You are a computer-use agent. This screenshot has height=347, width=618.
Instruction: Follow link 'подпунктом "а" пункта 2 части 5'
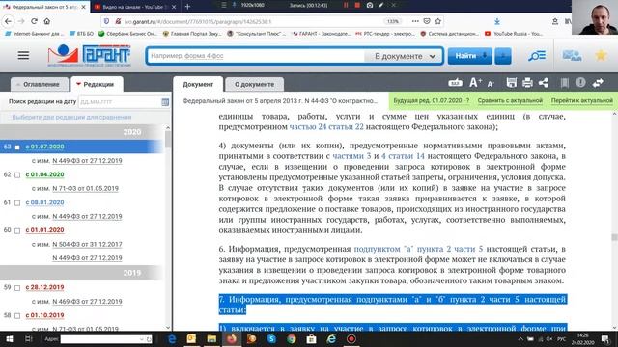click(x=418, y=249)
